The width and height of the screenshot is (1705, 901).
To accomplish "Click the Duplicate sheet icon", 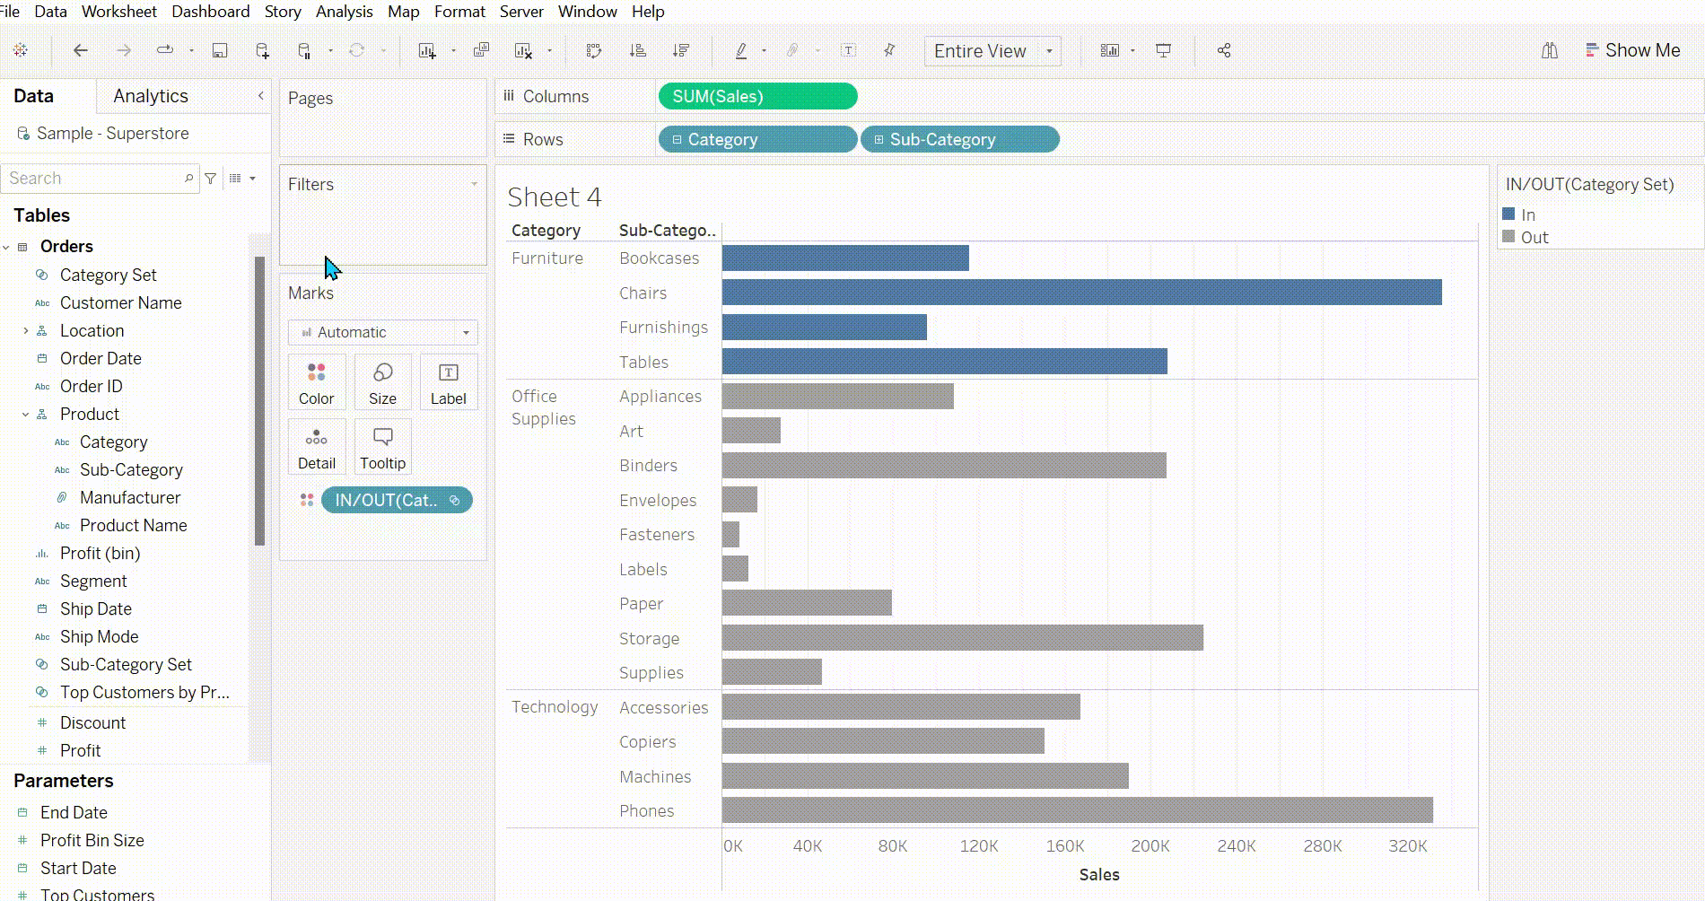I will (481, 50).
